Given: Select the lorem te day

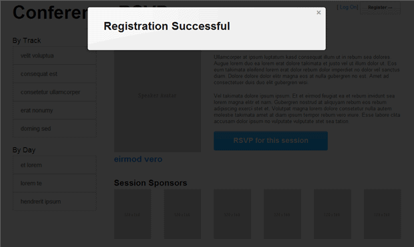Looking at the screenshot, I should click(x=54, y=184).
